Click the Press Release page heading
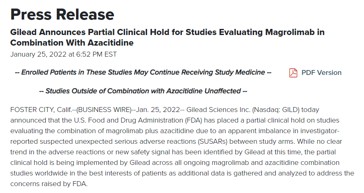Image resolution: width=364 pixels, height=193 pixels. coord(62,14)
